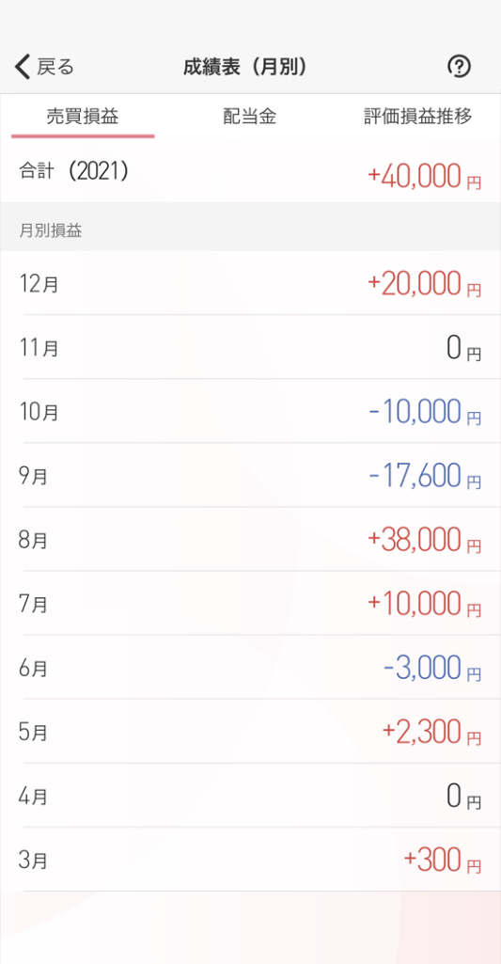Tap the +40,000円 yearly total amount
This screenshot has width=501, height=964.
[424, 177]
